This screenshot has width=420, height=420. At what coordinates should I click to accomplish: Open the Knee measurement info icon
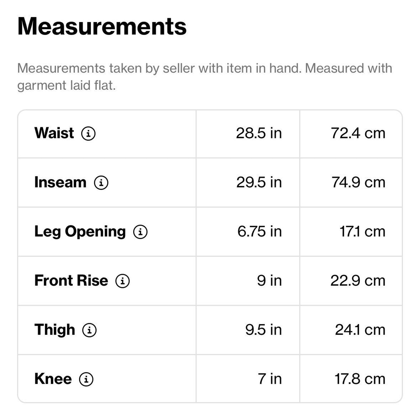pyautogui.click(x=86, y=379)
